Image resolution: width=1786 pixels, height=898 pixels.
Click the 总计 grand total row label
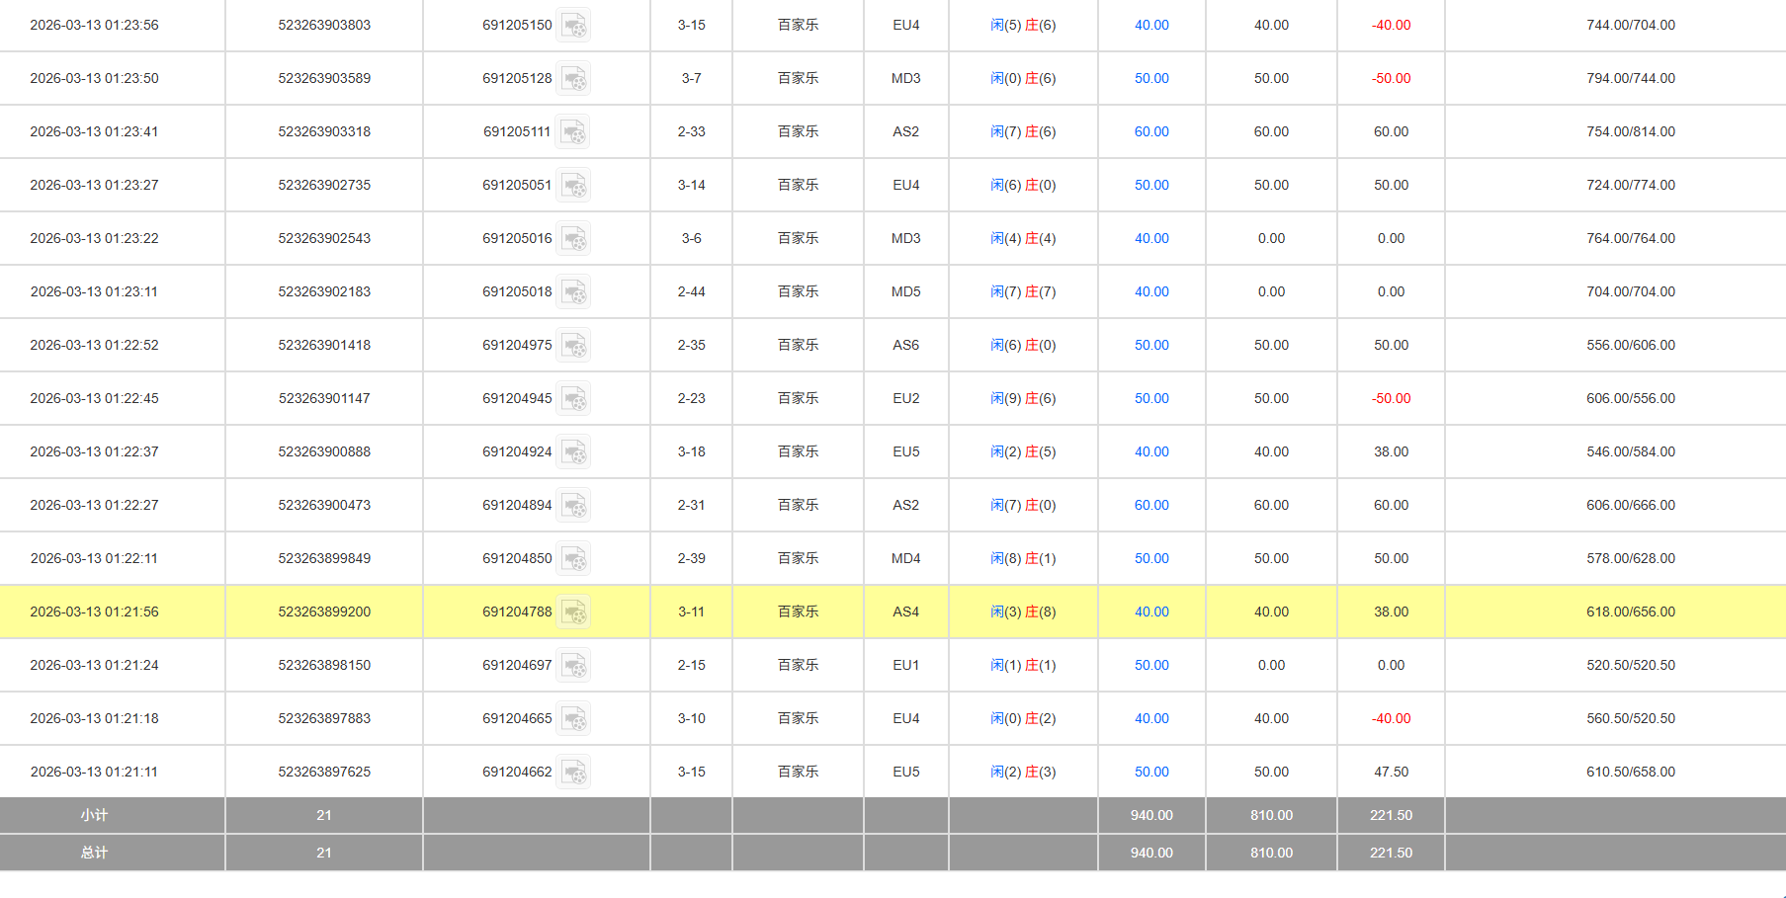[94, 853]
